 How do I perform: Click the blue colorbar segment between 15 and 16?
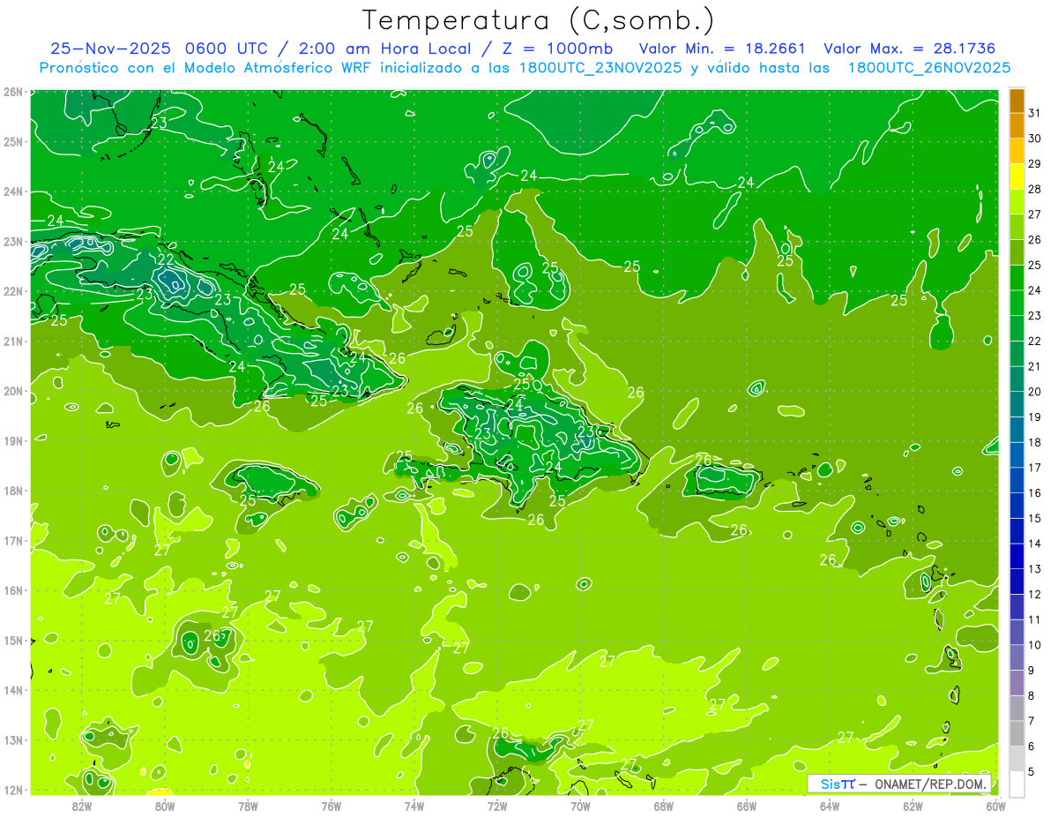[x=1017, y=506]
